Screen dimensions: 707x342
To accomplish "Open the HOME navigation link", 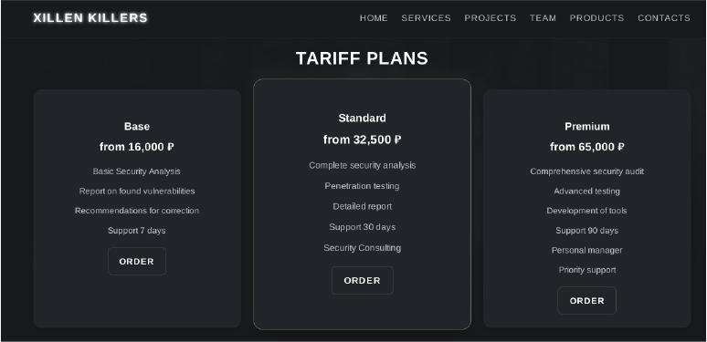I will tap(374, 18).
